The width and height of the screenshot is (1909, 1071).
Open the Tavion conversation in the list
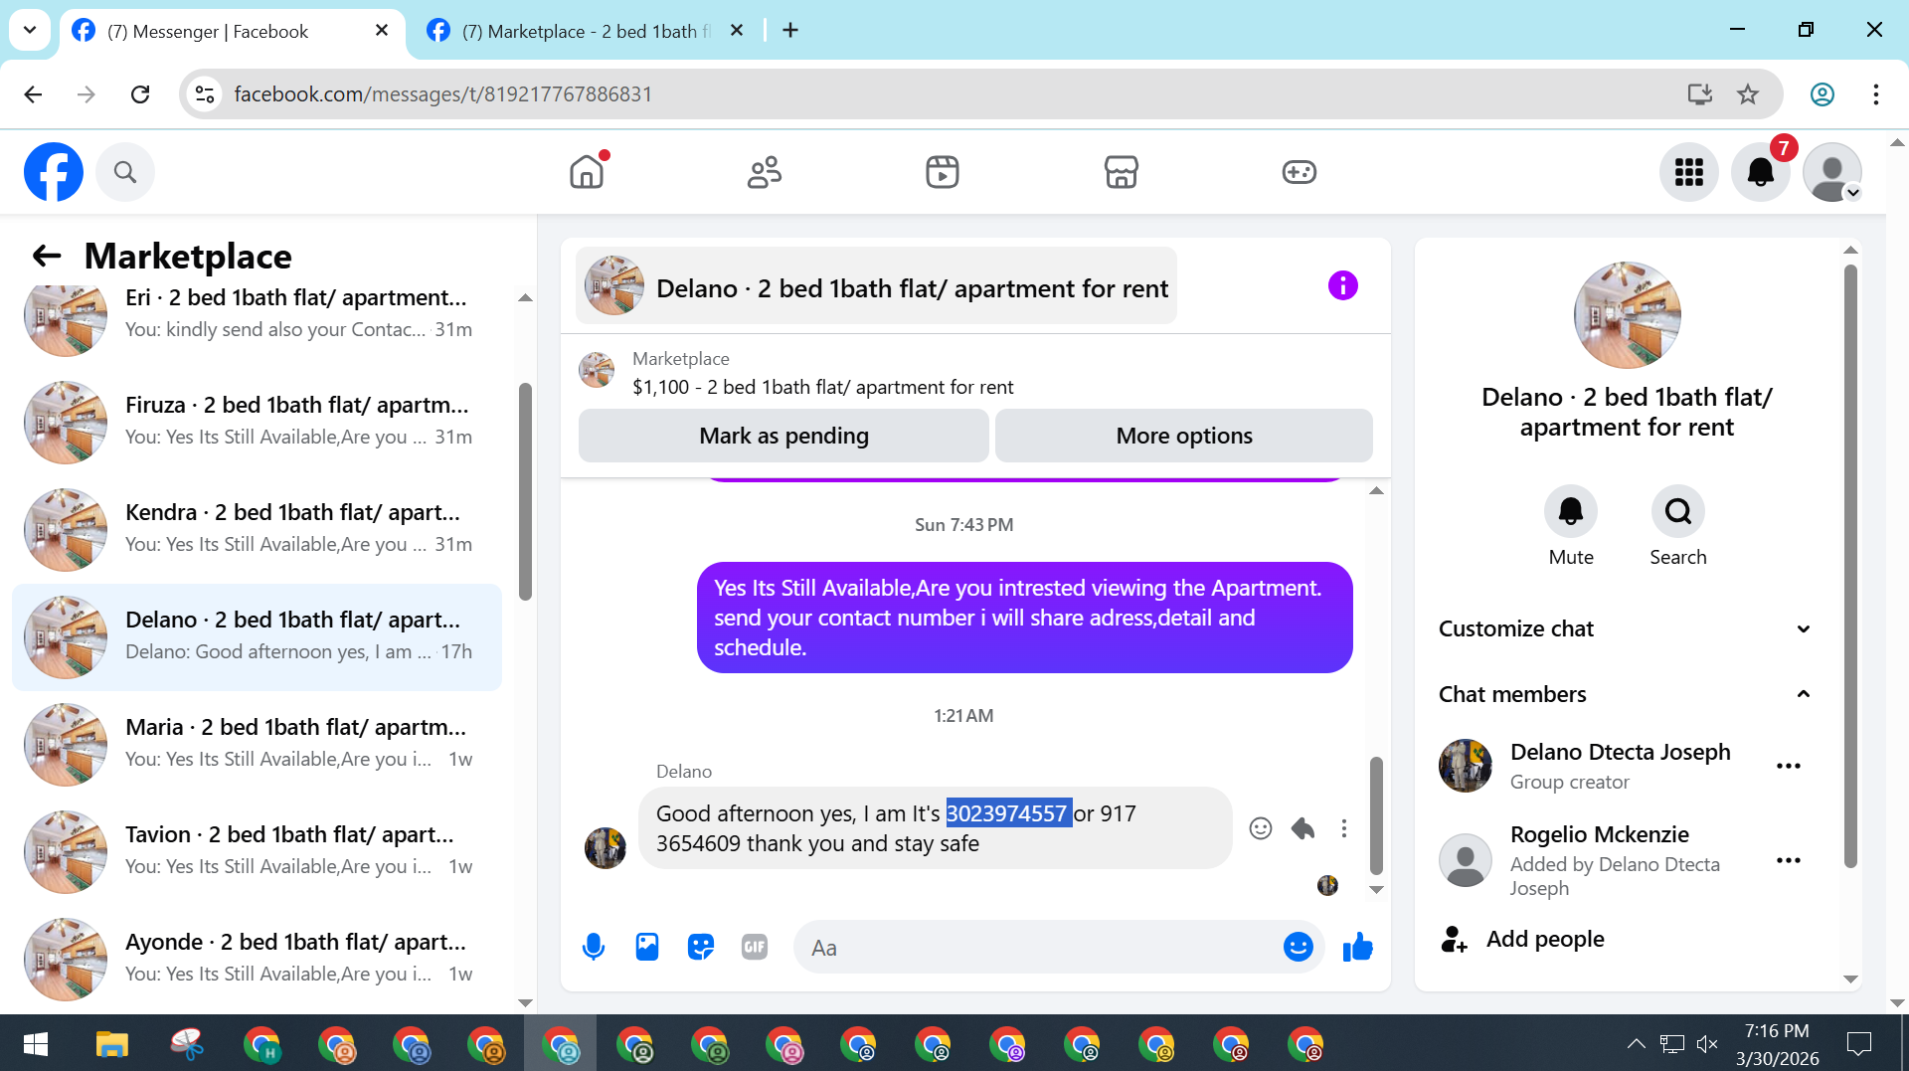(257, 850)
